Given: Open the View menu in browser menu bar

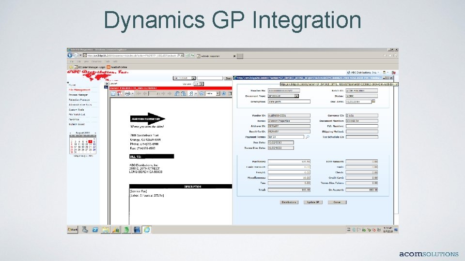Looking at the screenshot, I should pos(86,61).
